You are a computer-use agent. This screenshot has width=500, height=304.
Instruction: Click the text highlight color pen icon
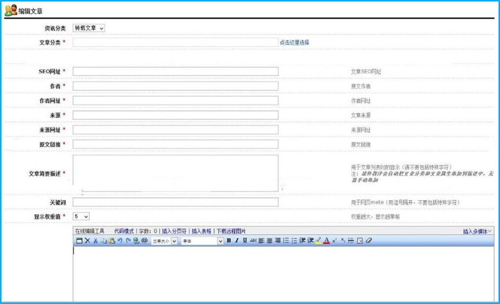(318, 241)
